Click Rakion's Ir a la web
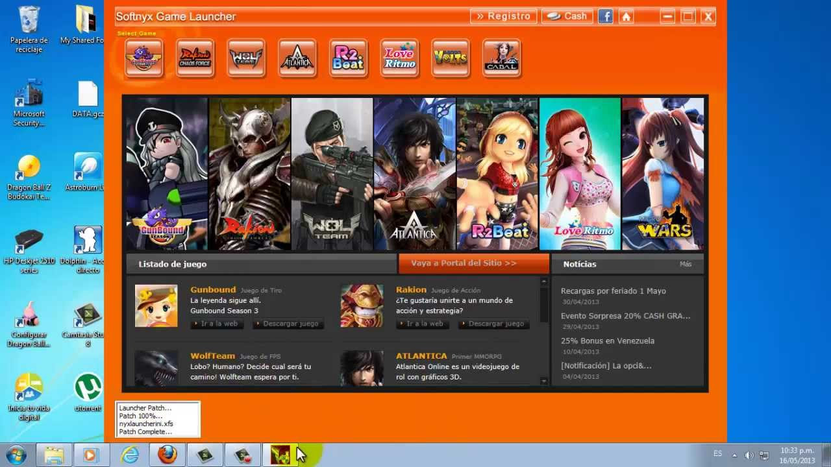This screenshot has height=467, width=831. tap(423, 324)
